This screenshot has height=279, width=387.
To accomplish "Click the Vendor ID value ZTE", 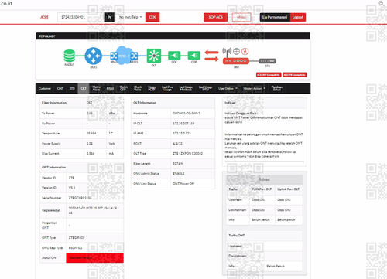I will tap(71, 178).
